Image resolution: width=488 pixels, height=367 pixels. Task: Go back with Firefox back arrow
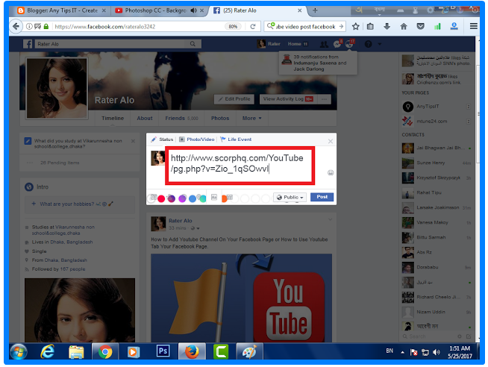pyautogui.click(x=16, y=26)
